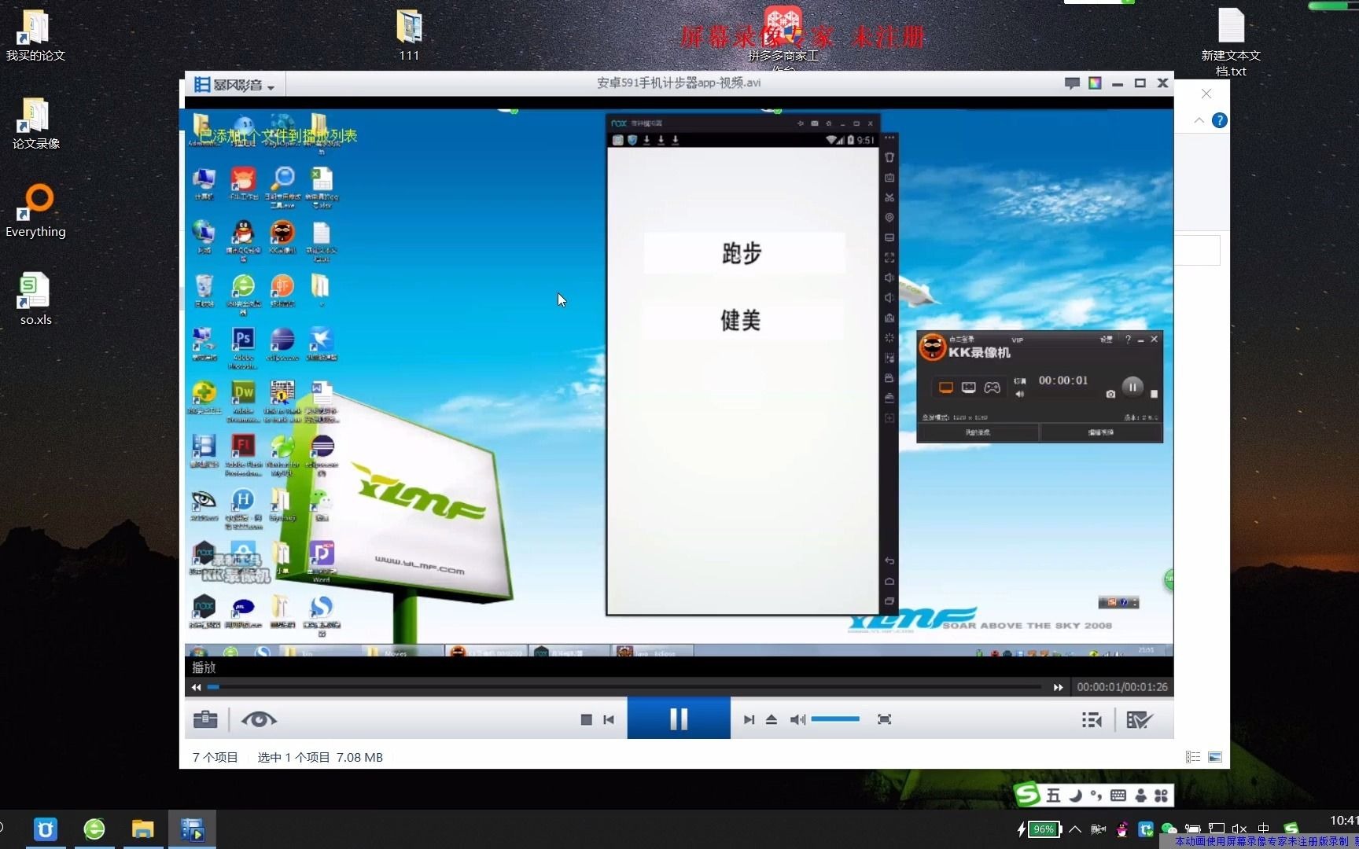1359x849 pixels.
Task: Click the 7 个项目 status text
Action: pyautogui.click(x=215, y=757)
